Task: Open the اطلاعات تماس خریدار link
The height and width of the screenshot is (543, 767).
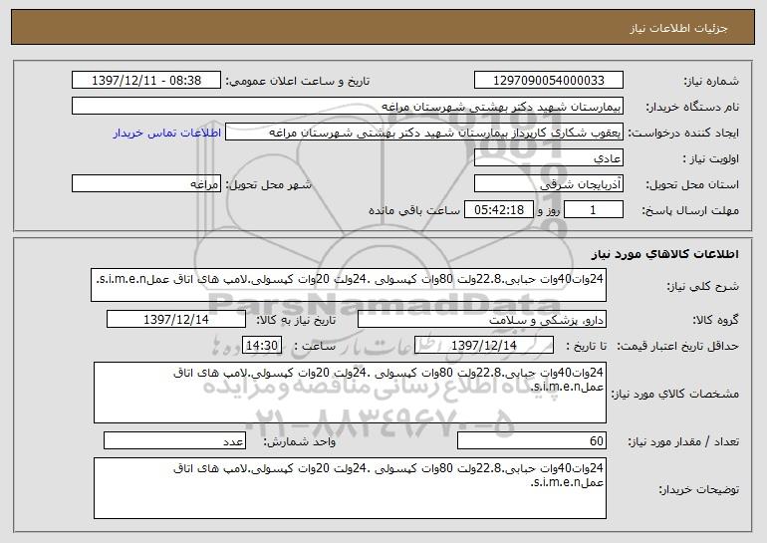Action: click(166, 134)
